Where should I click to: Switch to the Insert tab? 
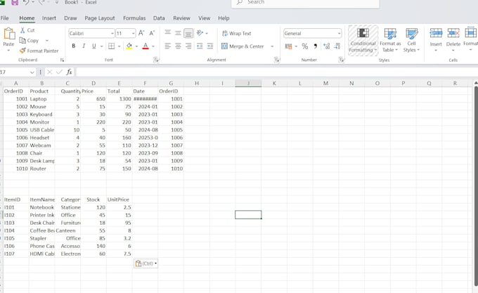pos(49,18)
